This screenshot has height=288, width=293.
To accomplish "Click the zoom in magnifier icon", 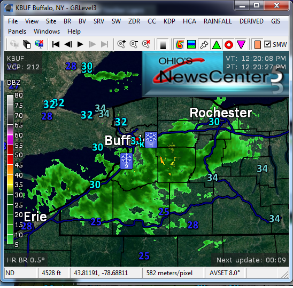I will click(121, 44).
